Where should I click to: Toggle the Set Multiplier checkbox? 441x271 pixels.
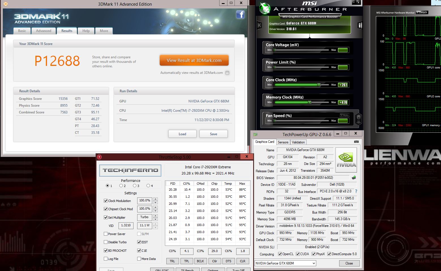pos(106,218)
